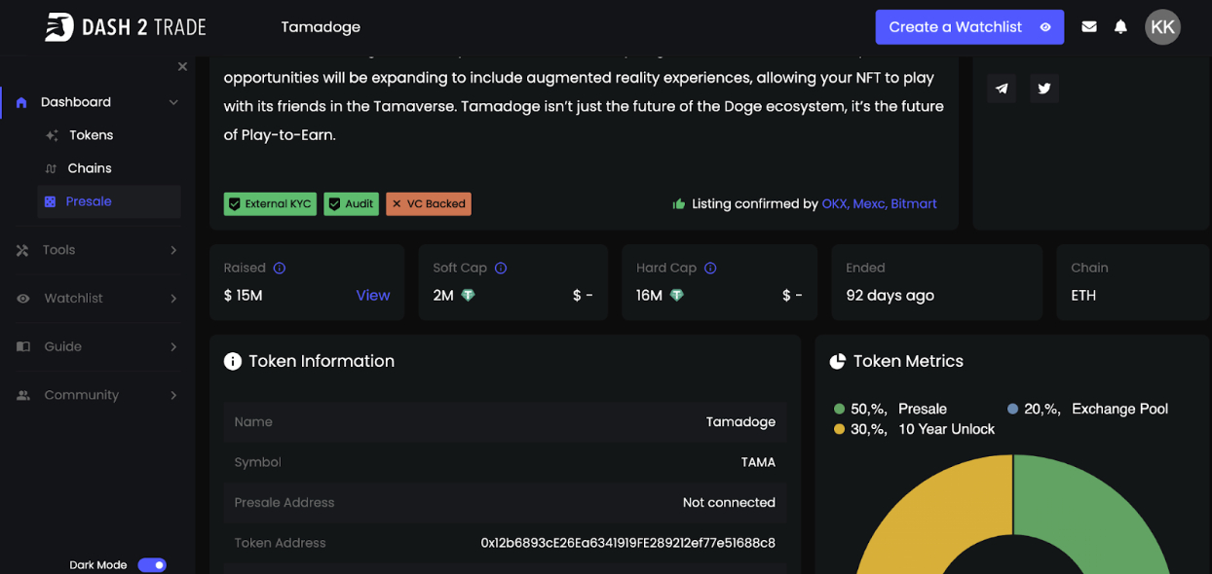Image resolution: width=1212 pixels, height=574 pixels.
Task: Click the Guide book icon
Action: 23,346
